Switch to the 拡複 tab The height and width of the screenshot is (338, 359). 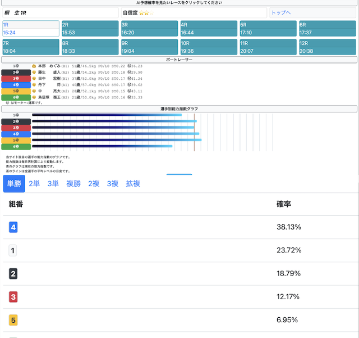coord(133,183)
